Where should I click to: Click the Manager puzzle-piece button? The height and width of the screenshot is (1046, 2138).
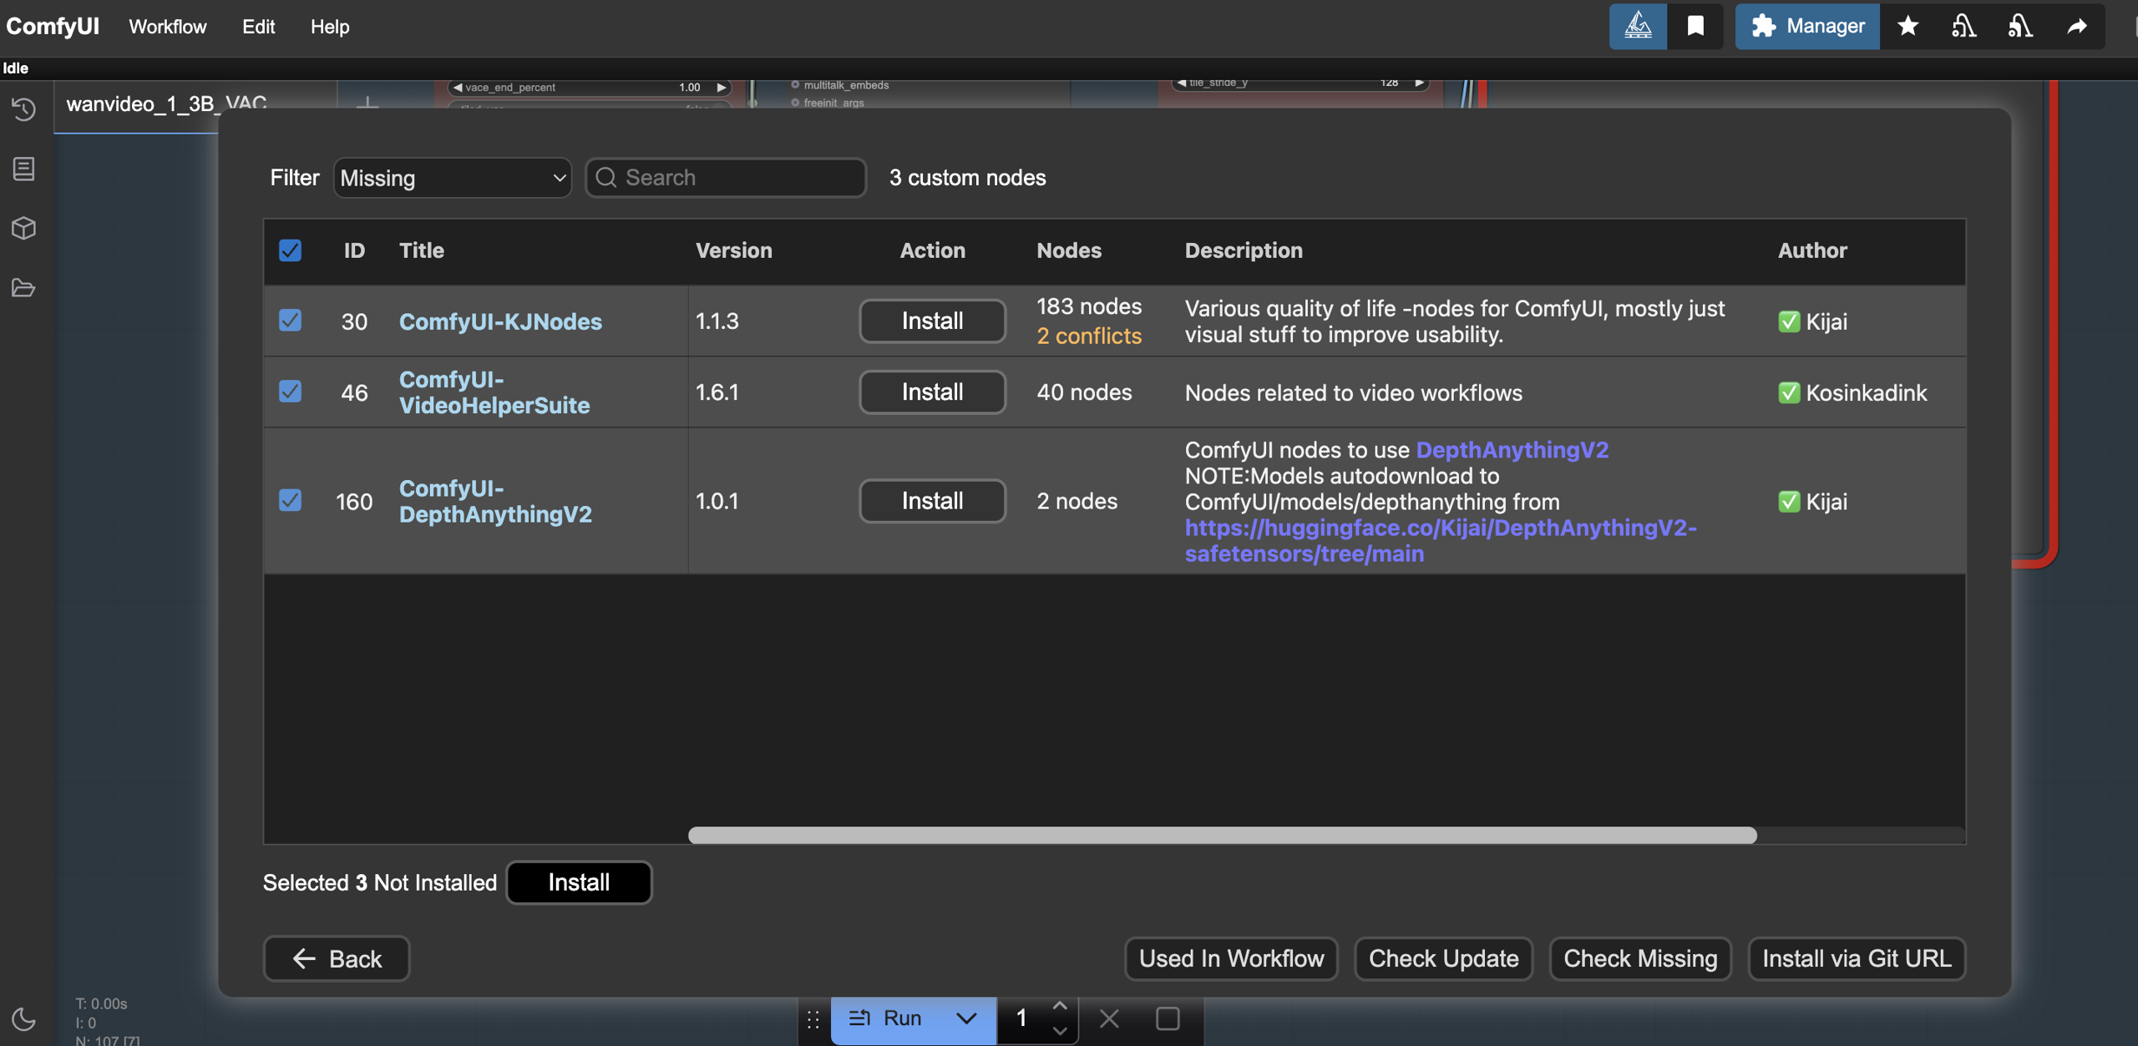point(1807,26)
